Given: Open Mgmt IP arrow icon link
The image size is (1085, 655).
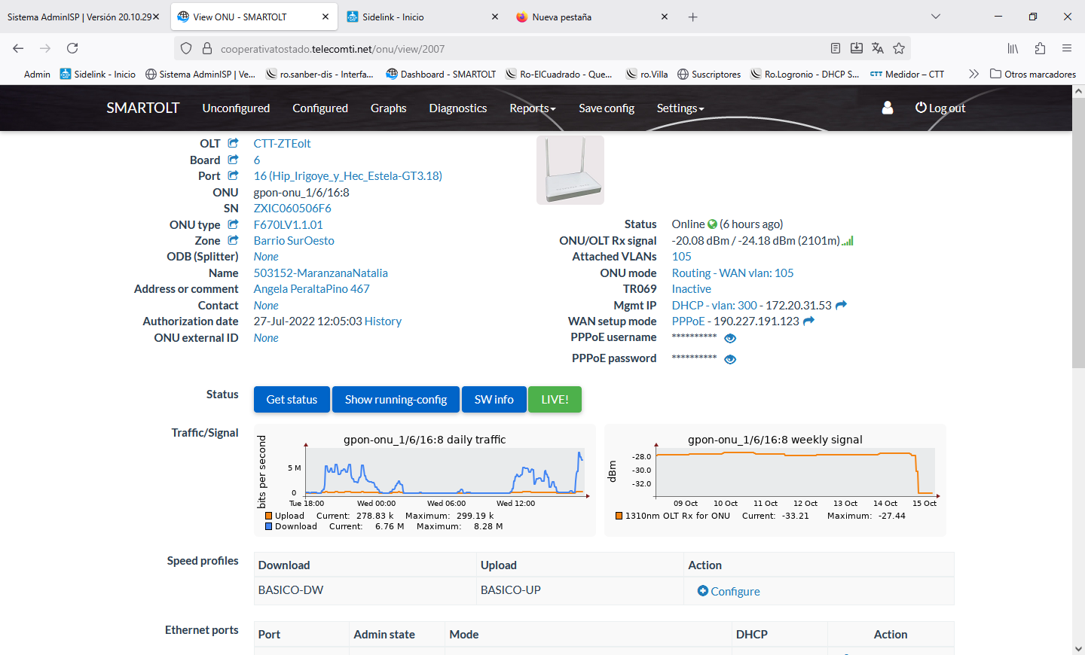Looking at the screenshot, I should click(841, 305).
